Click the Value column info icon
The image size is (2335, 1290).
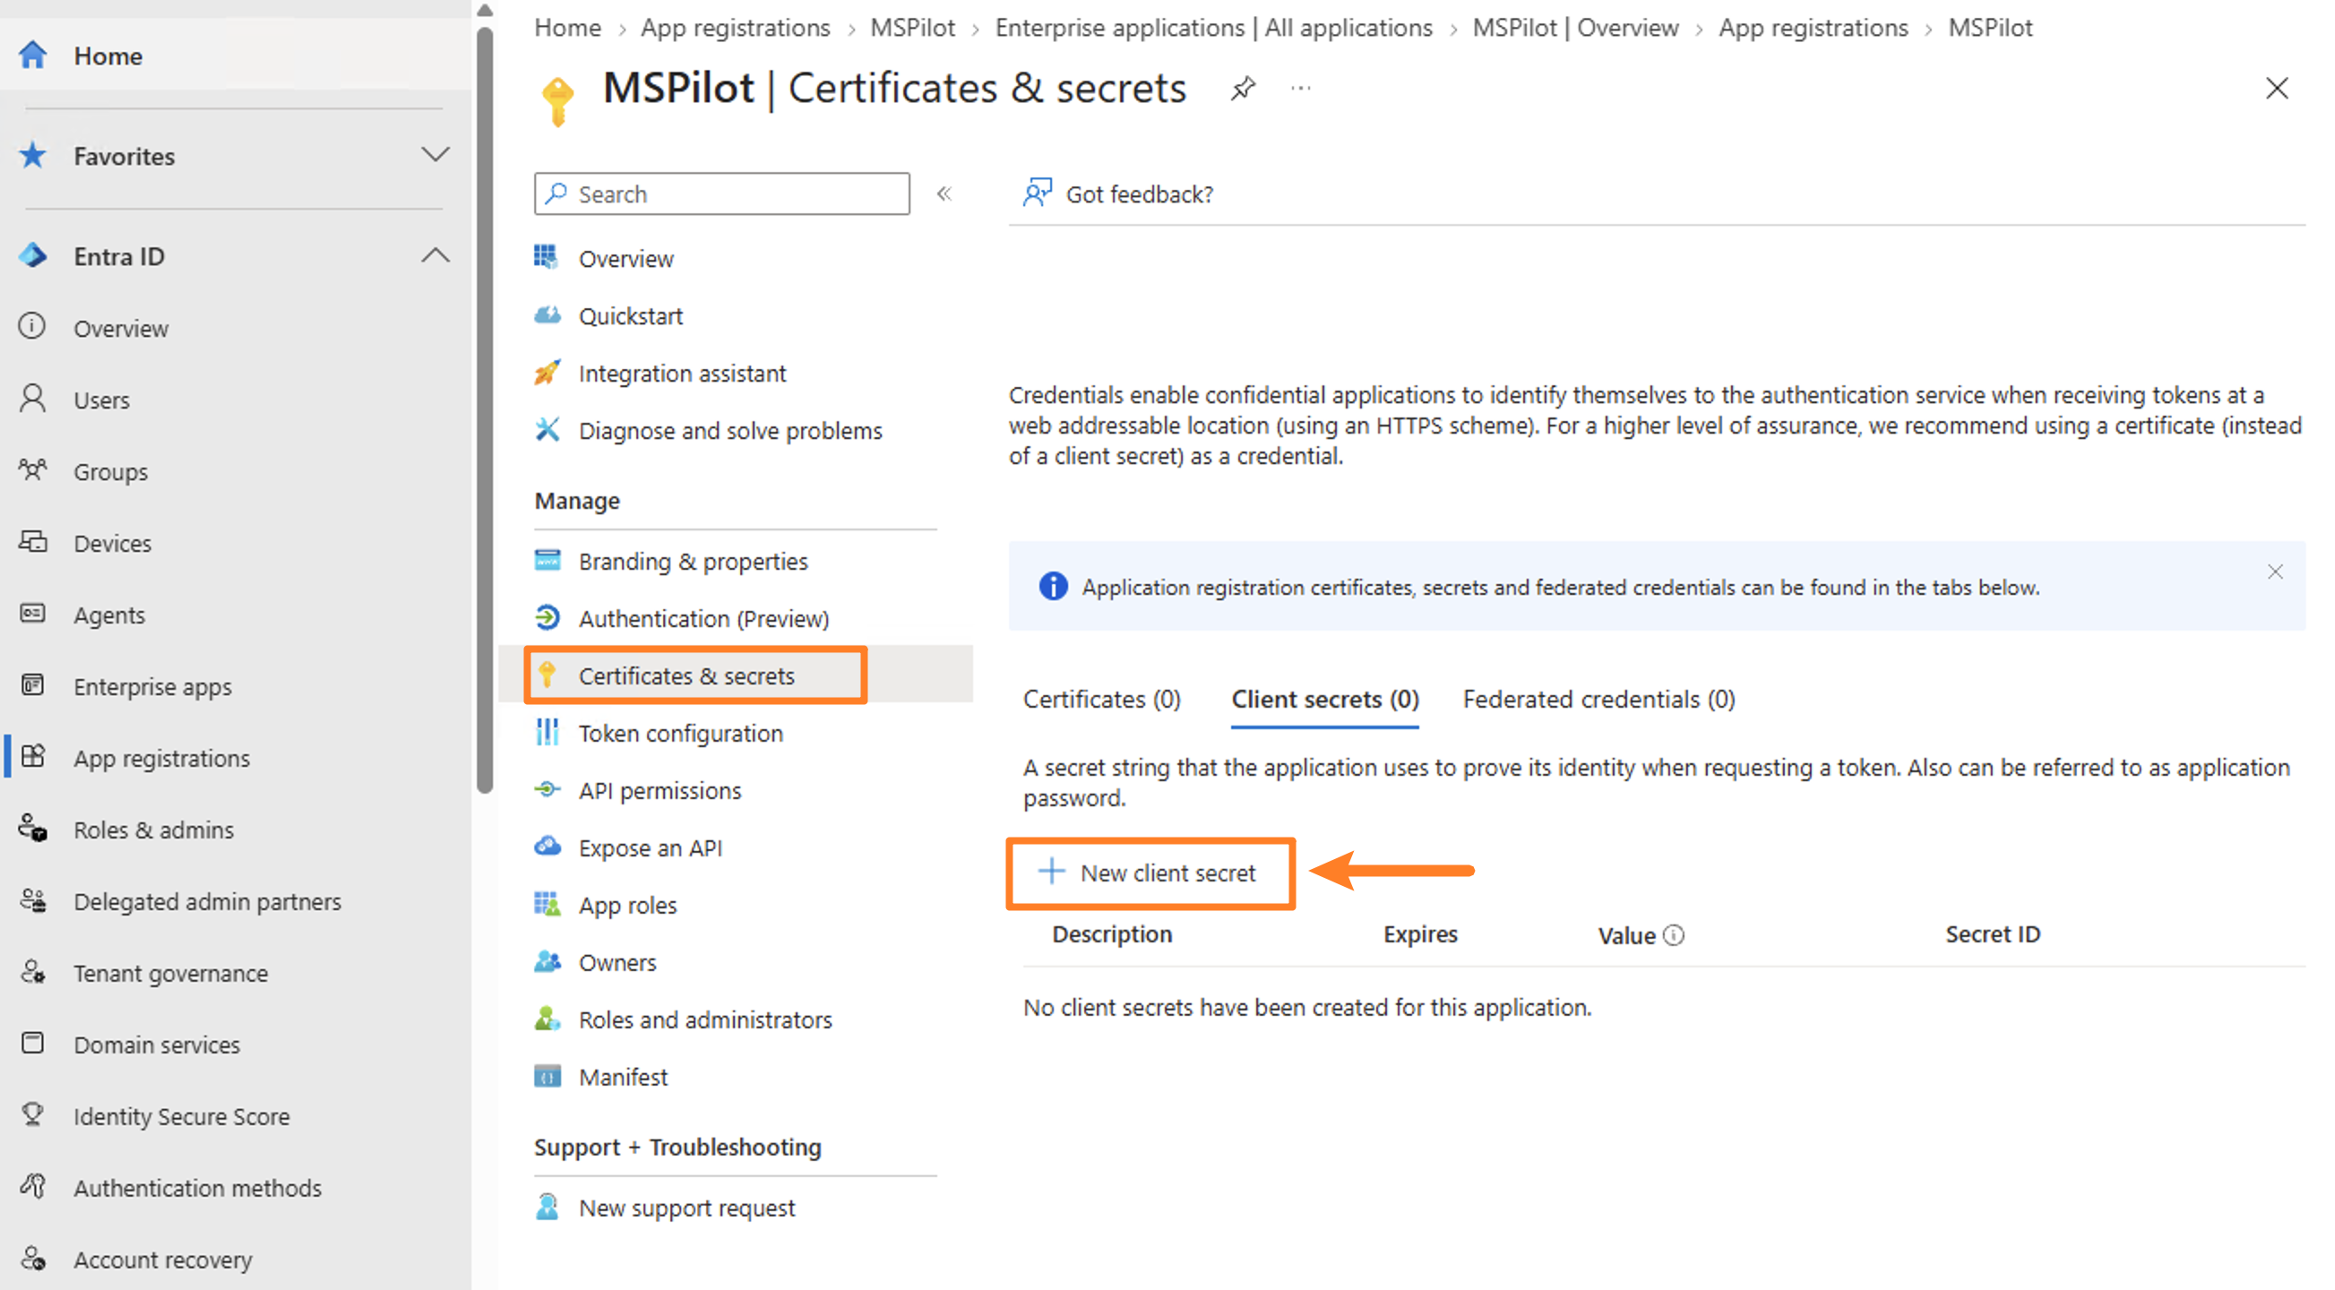(1675, 934)
